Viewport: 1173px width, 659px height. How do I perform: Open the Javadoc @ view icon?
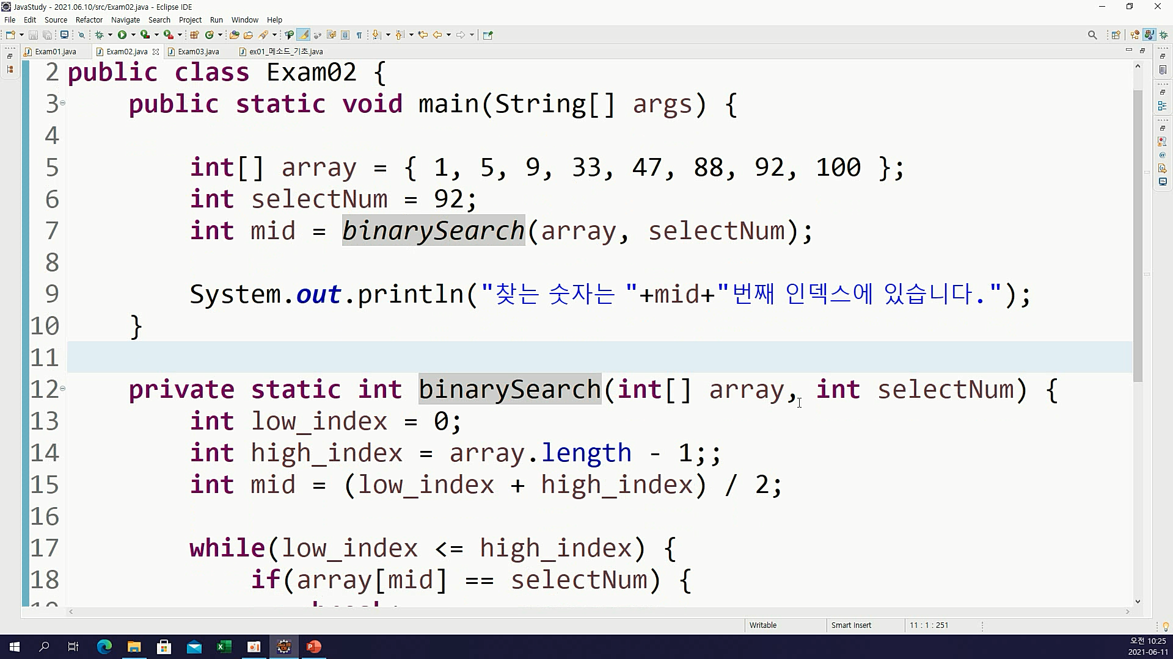point(1163,155)
